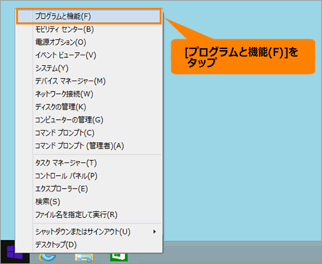Choose ネットワーク接続(W)

pos(89,94)
